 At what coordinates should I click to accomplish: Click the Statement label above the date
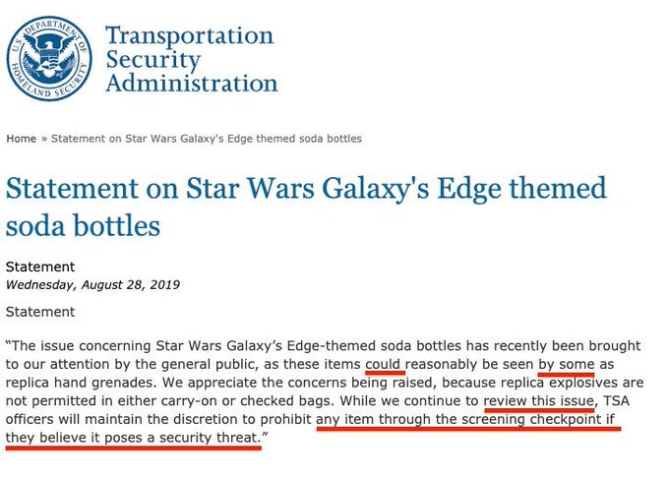[40, 268]
